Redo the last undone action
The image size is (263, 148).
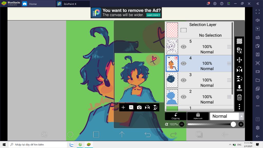[x=174, y=134]
